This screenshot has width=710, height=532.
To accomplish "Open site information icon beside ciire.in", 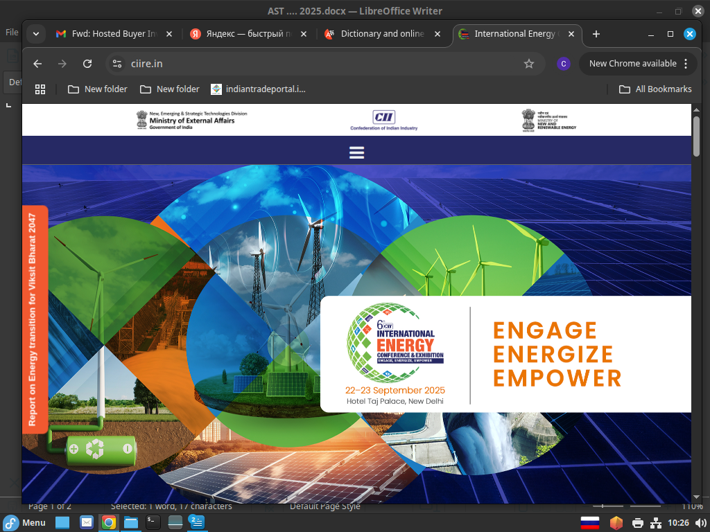I will tap(117, 64).
